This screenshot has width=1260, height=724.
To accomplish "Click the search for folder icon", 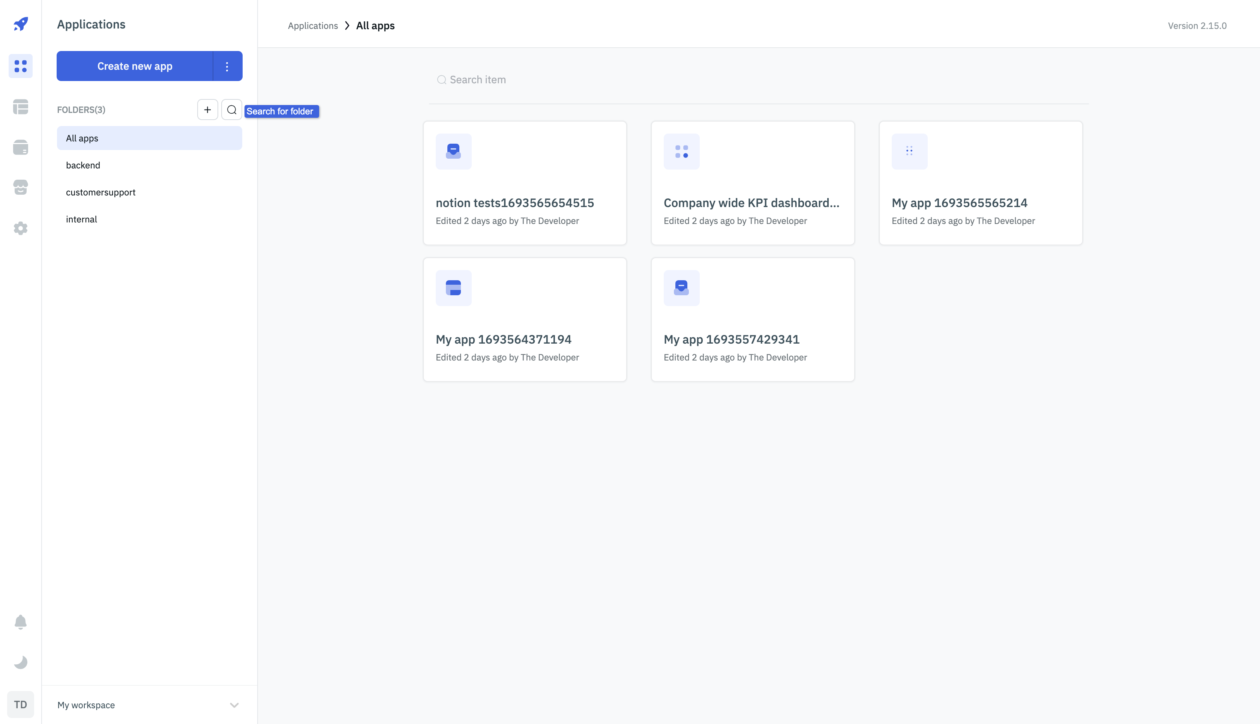I will point(232,110).
